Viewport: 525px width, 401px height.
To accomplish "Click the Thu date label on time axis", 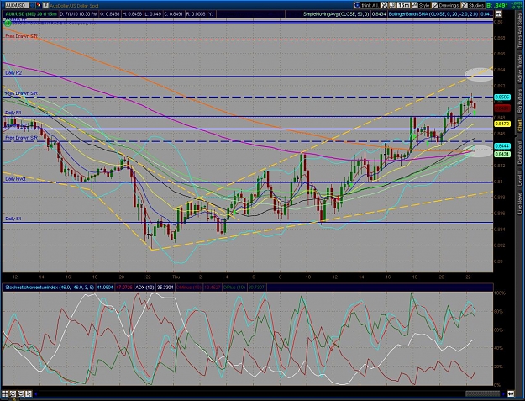I will [x=176, y=277].
